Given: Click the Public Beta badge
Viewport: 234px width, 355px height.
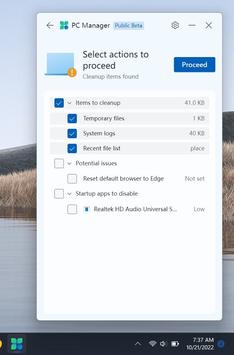Looking at the screenshot, I should (x=129, y=26).
